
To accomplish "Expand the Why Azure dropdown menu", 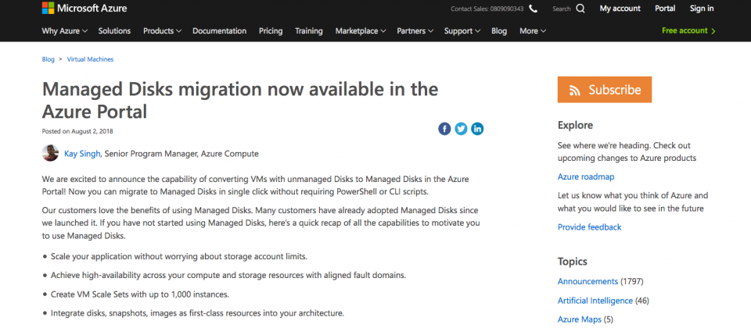I will 65,31.
